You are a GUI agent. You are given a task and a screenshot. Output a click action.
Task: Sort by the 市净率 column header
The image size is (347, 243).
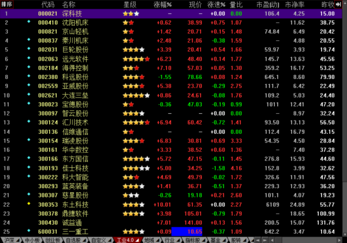(295, 5)
